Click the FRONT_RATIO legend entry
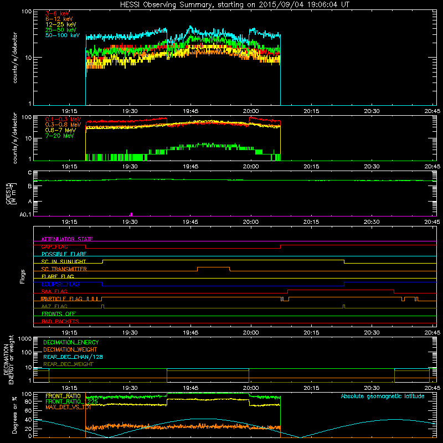This screenshot has width=443, height=443. pos(63,396)
